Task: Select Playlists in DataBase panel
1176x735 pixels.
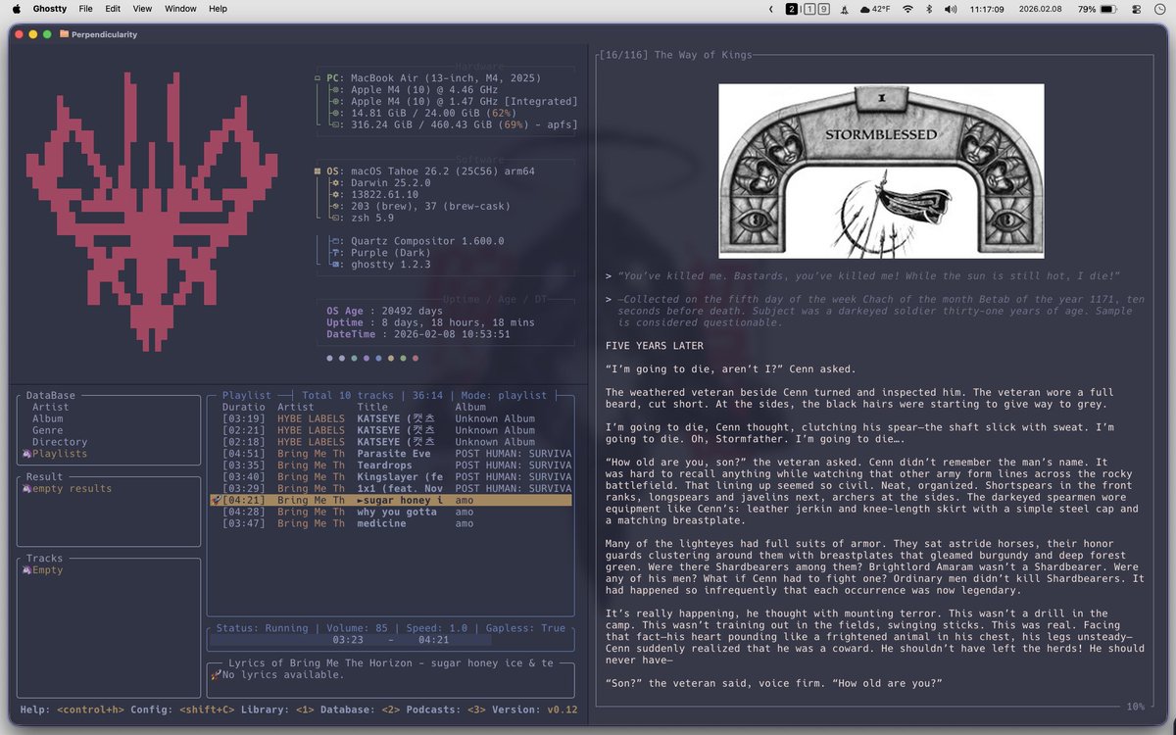Action: (60, 454)
